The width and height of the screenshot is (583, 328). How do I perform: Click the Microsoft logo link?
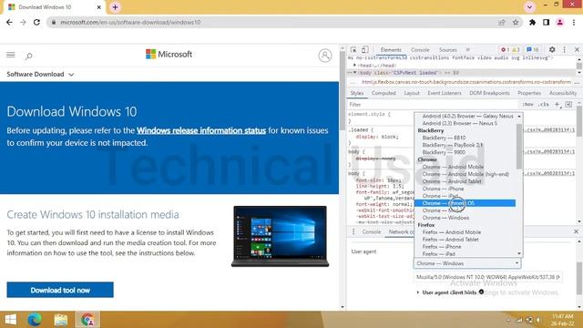tap(169, 55)
